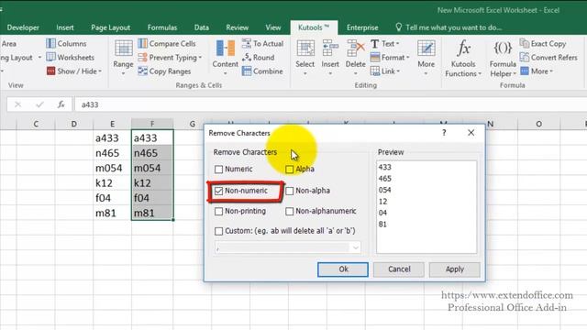Uncheck the Non-numeric checkbox

coord(218,191)
